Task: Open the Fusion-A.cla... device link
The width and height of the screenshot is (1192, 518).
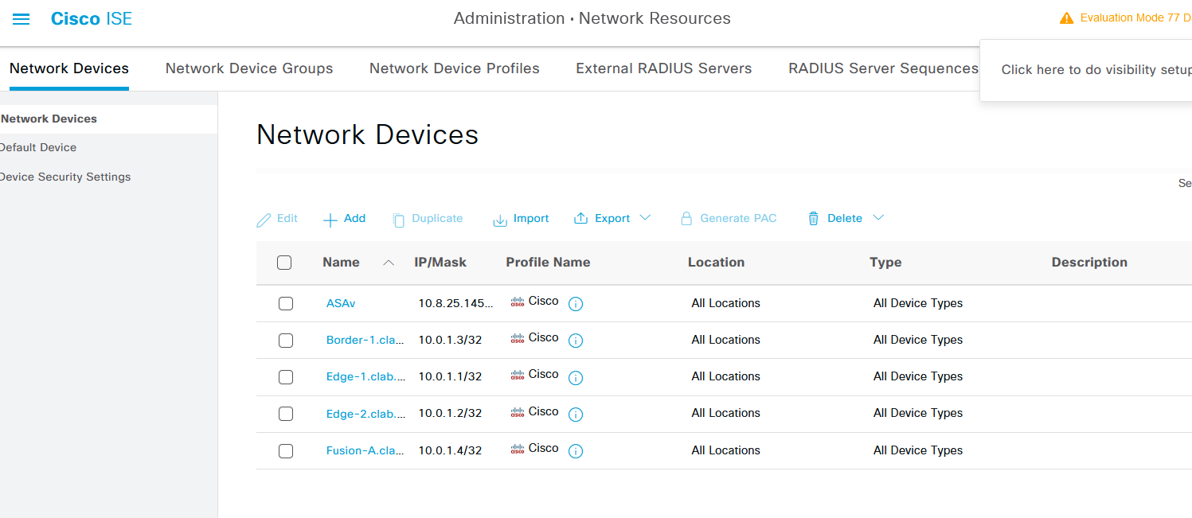Action: pos(365,450)
